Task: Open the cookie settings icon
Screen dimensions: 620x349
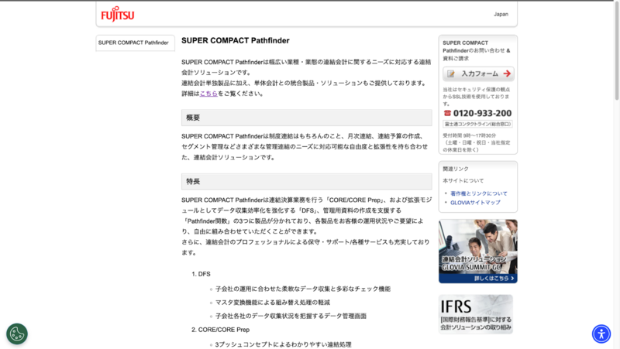Action: pyautogui.click(x=17, y=334)
